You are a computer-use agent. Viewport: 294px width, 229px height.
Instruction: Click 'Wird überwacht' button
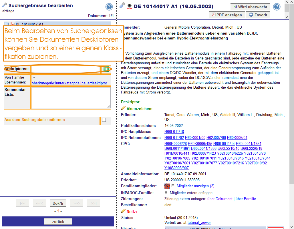250,7
